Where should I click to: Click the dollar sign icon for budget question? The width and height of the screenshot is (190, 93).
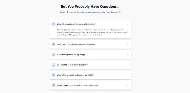[x=53, y=55]
